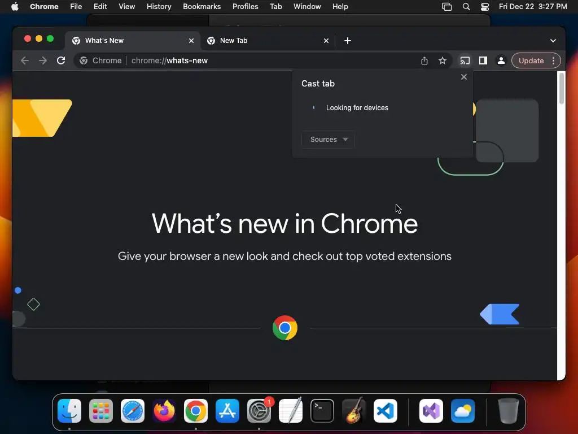The image size is (578, 434).
Task: Open a new tab with plus button
Action: coord(348,41)
